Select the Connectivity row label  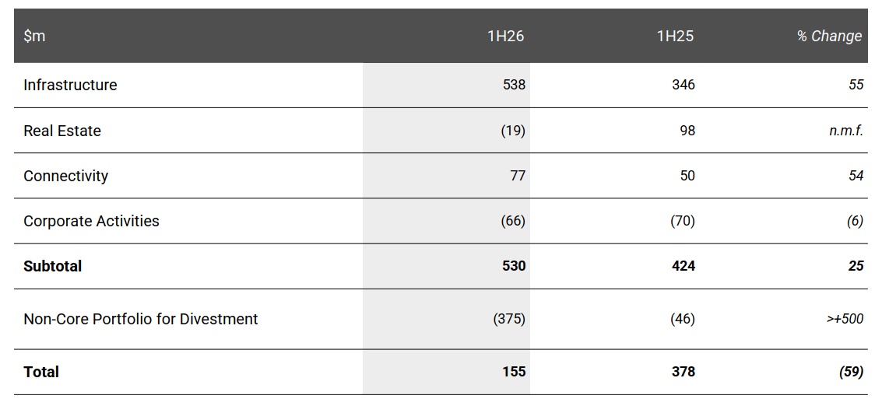[66, 176]
